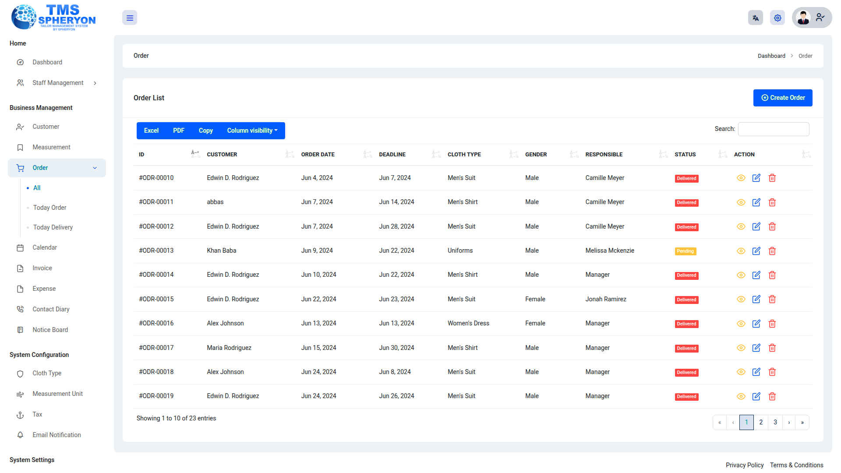Sort table by Customer column

249,155
